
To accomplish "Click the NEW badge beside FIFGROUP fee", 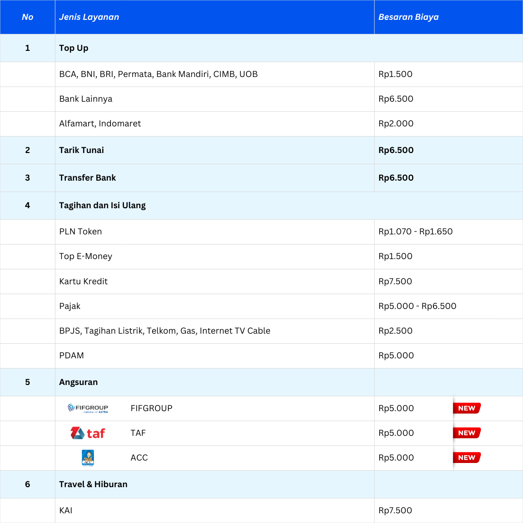I will (x=466, y=408).
